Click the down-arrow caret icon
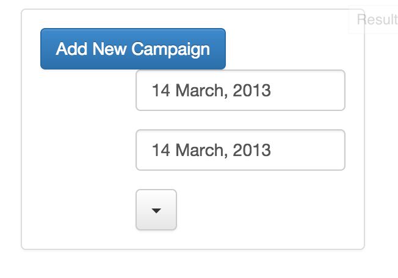This screenshot has height=278, width=398. [156, 211]
